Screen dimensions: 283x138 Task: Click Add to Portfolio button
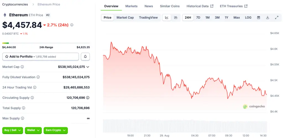[41, 57]
